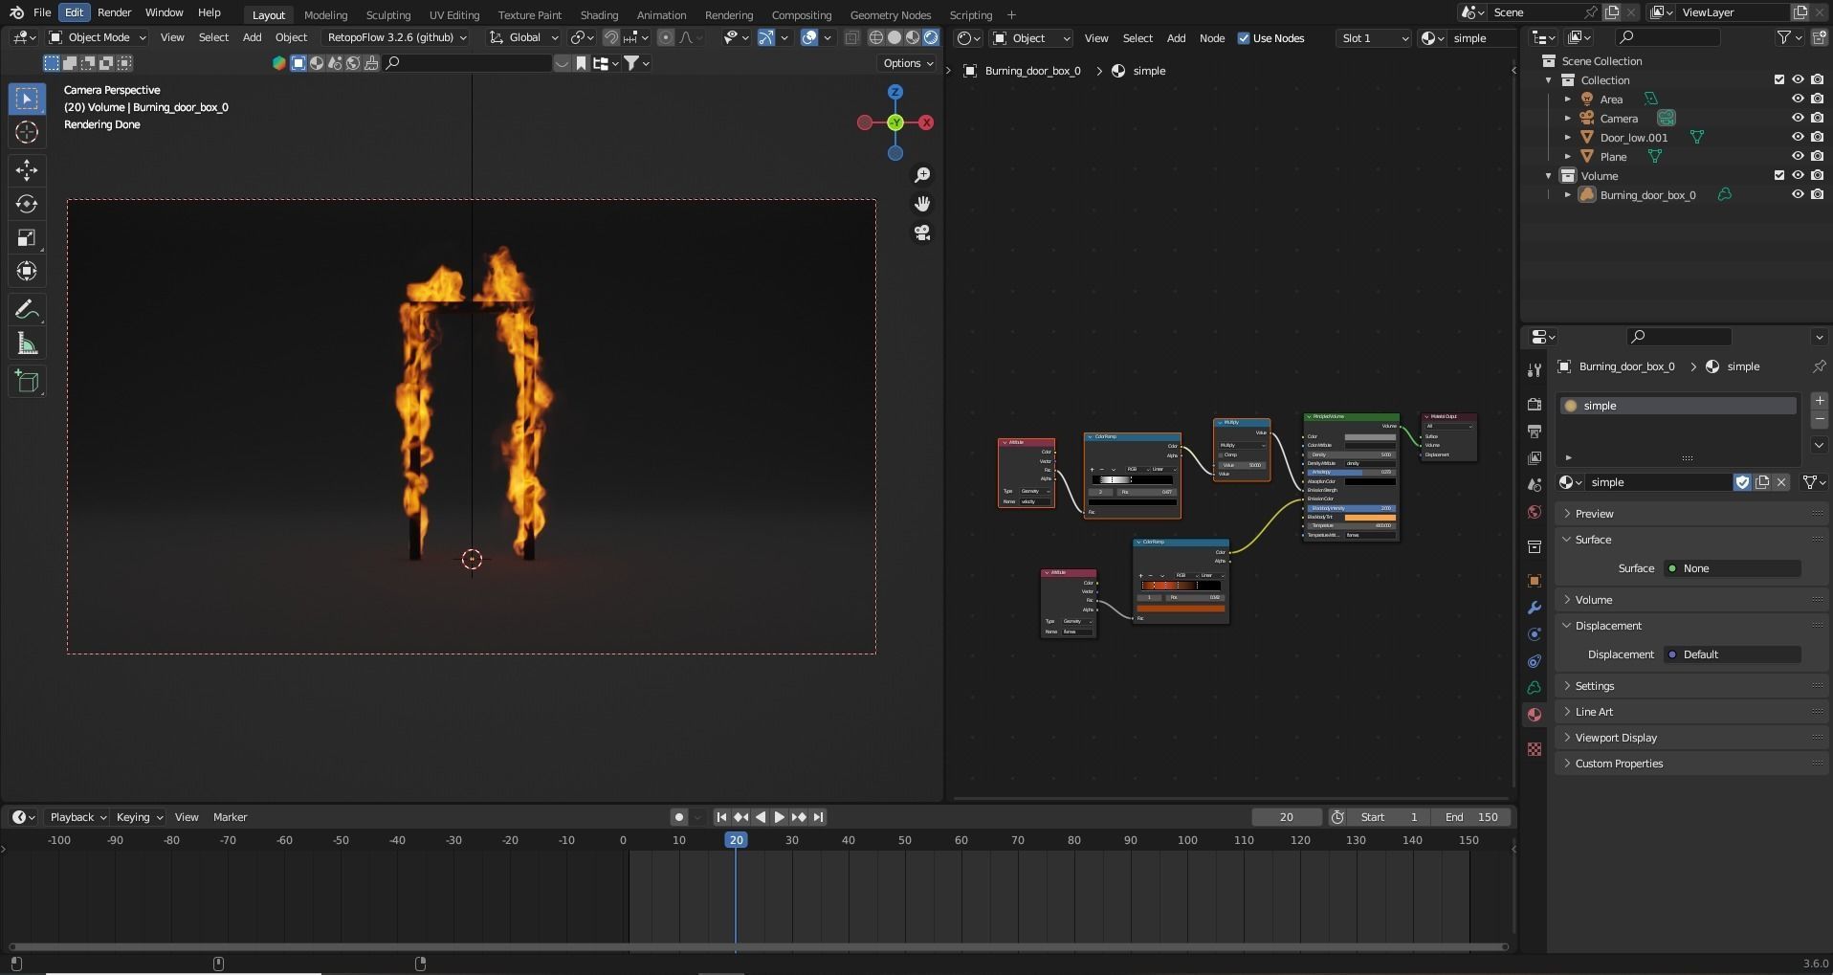The image size is (1833, 975).
Task: Switch to the Animation workspace tab
Action: point(661,14)
